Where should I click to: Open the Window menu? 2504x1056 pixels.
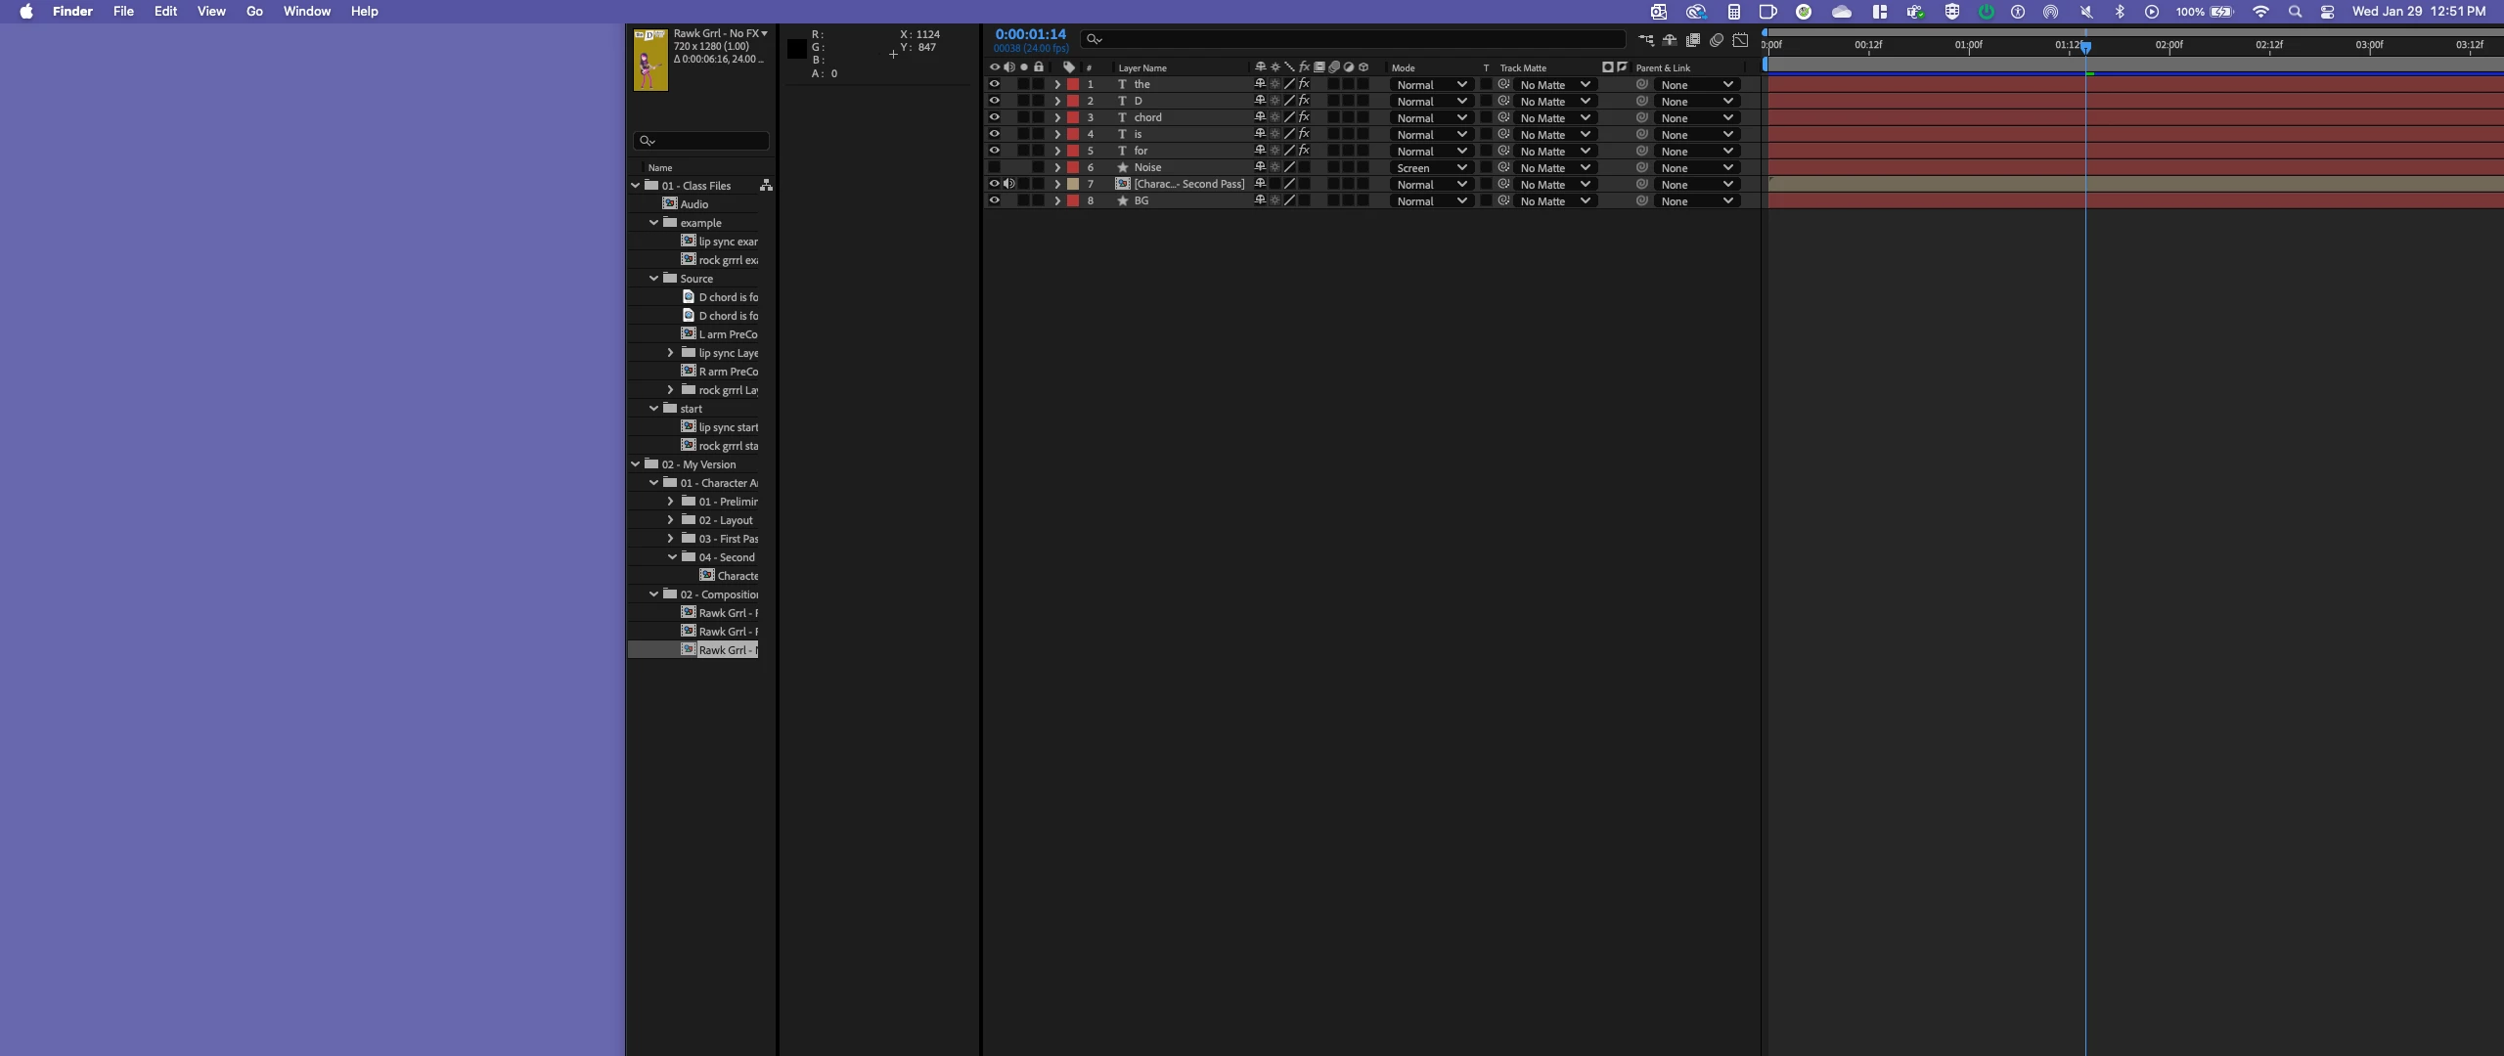306,12
